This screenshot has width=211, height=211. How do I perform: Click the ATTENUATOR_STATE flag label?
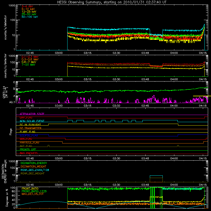tap(32, 114)
